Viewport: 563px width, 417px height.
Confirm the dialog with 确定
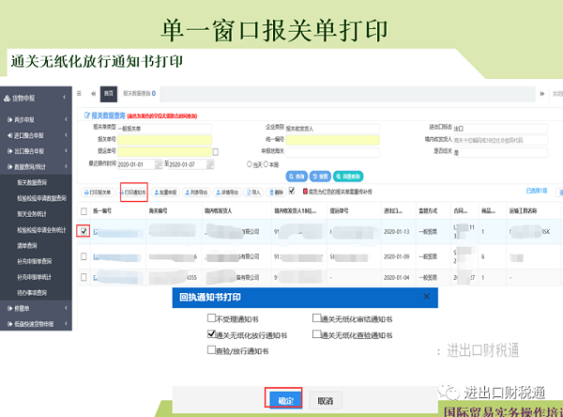(x=285, y=400)
